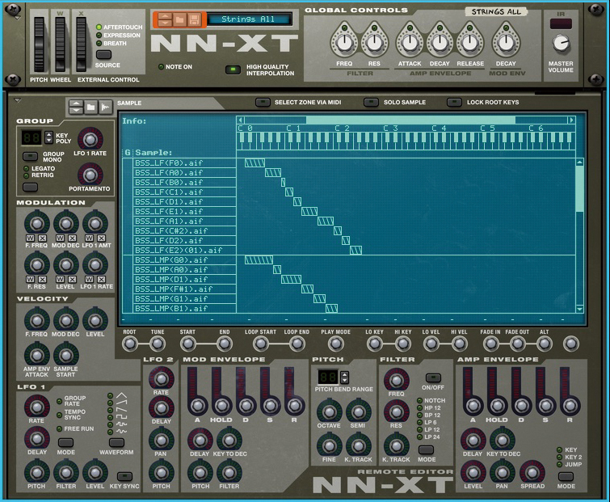Click the amp envelope Spread knob
610x502 pixels.
532,472
